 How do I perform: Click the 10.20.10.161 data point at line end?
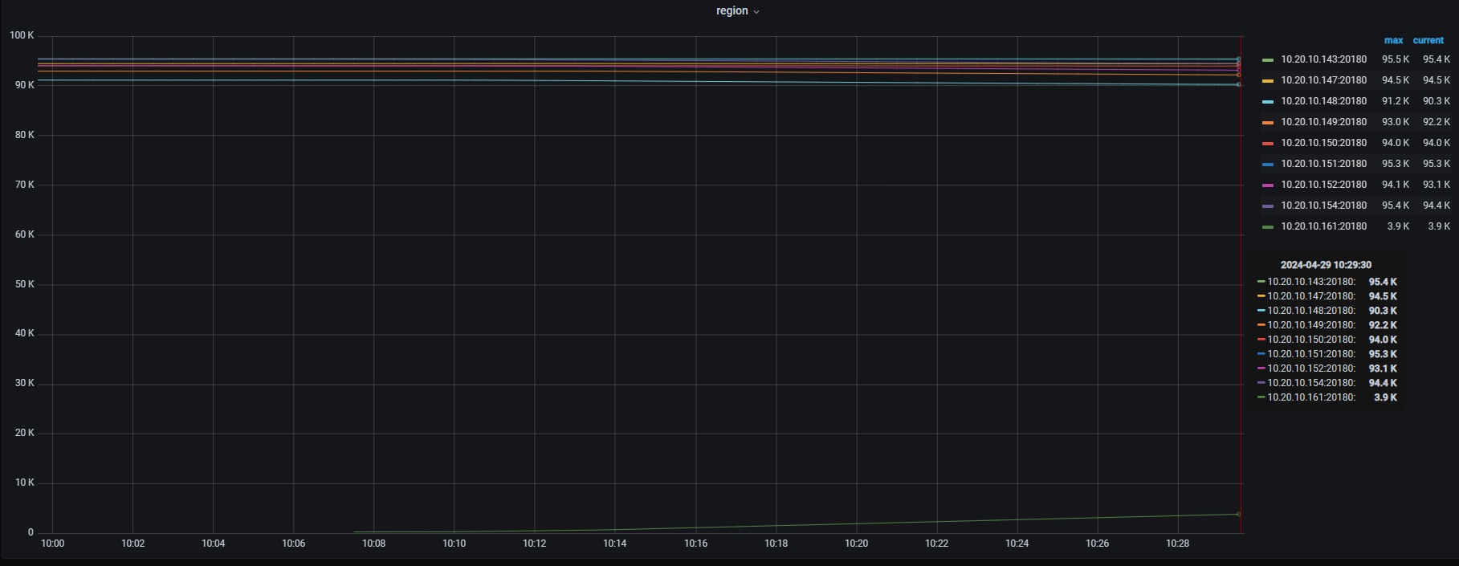(x=1238, y=514)
